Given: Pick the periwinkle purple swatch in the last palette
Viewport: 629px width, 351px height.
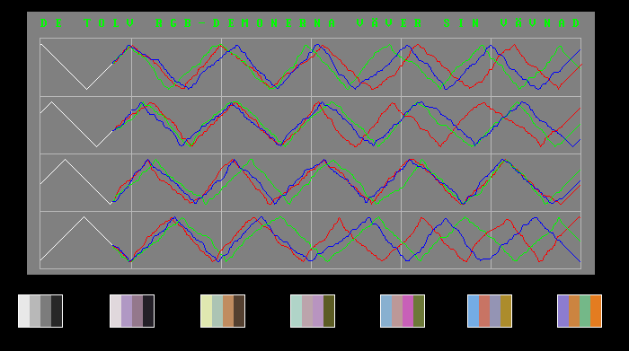Looking at the screenshot, I should point(563,311).
